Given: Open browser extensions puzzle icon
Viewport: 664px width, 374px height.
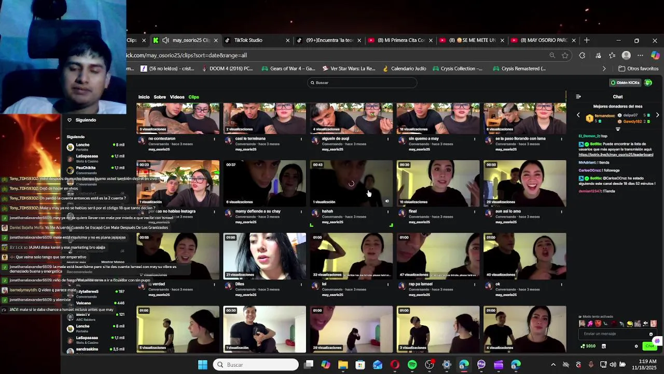Looking at the screenshot, I should pos(582,56).
